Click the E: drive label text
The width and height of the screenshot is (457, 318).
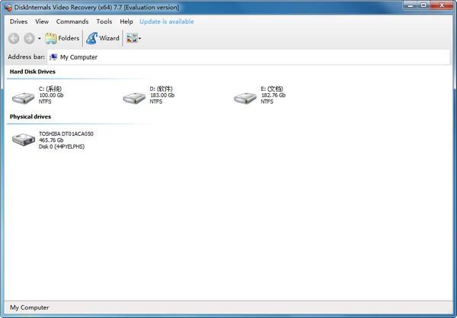coord(272,88)
